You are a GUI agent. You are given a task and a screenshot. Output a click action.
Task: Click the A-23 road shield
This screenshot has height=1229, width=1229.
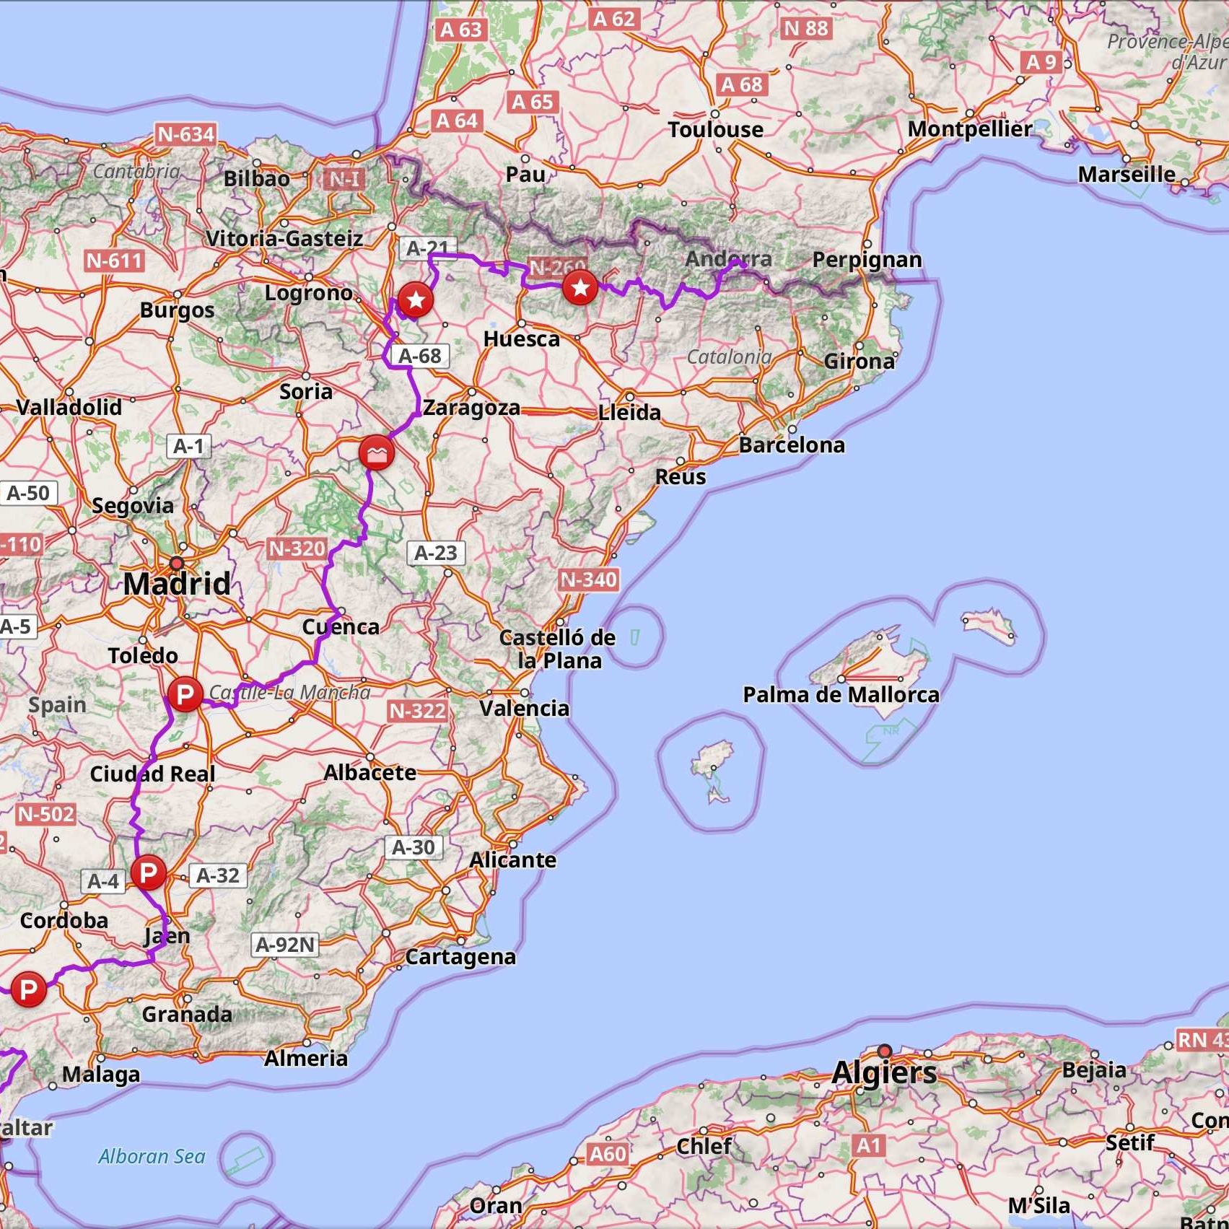(436, 553)
